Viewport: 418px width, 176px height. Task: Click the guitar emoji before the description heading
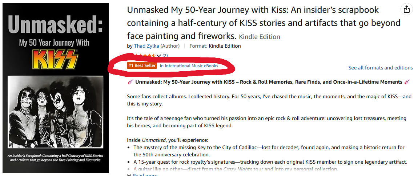tap(130, 82)
